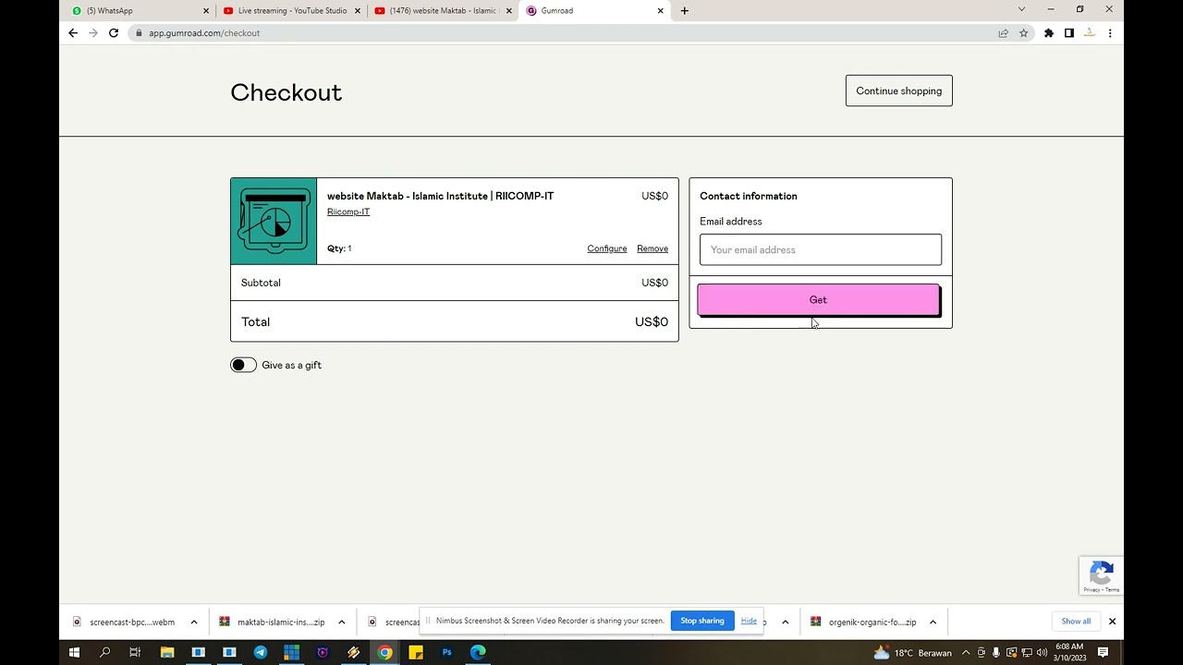Show all downloads
1183x665 pixels.
[1076, 622]
